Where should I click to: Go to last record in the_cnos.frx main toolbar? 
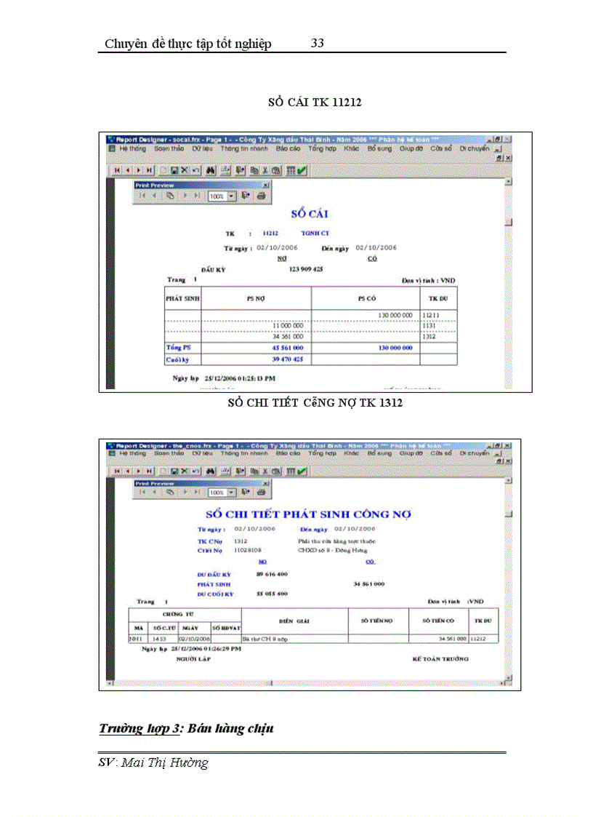[x=149, y=471]
